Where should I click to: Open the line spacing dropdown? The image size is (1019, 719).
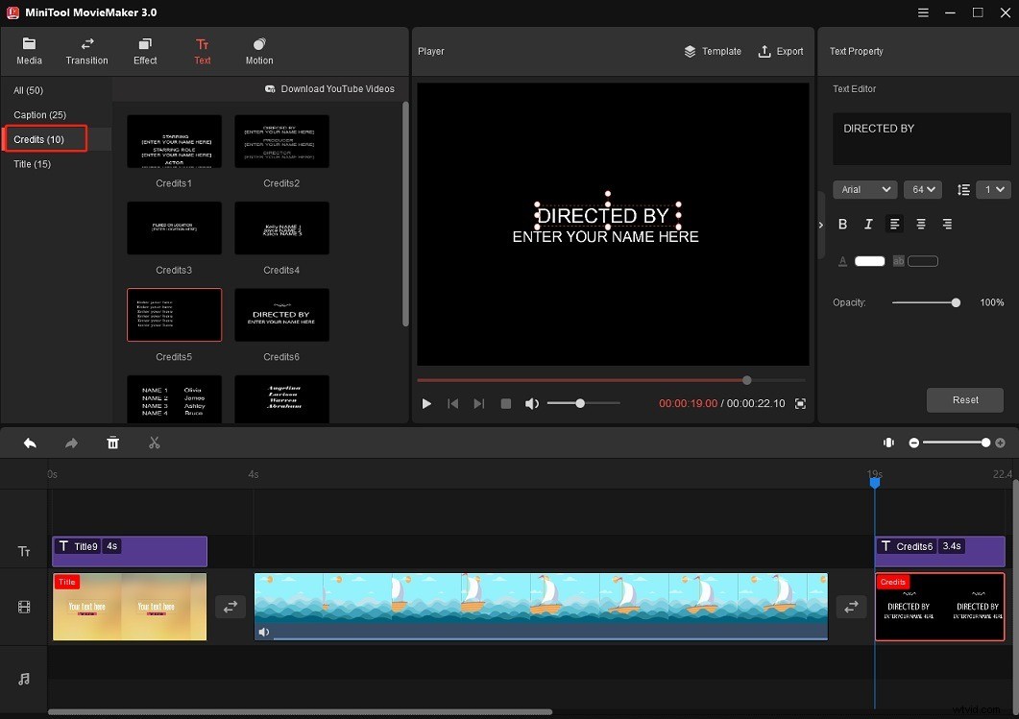tap(993, 189)
